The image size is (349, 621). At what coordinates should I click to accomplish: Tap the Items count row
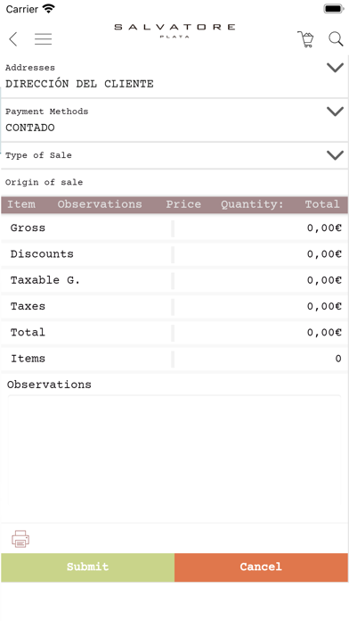pos(174,359)
